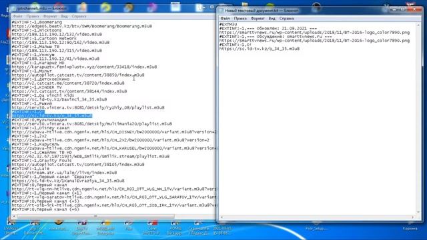Viewport: 427px width, 240px height.
Task: Click the Da Vinchi Kids EXTINF line
Action: pyautogui.click(x=43, y=95)
